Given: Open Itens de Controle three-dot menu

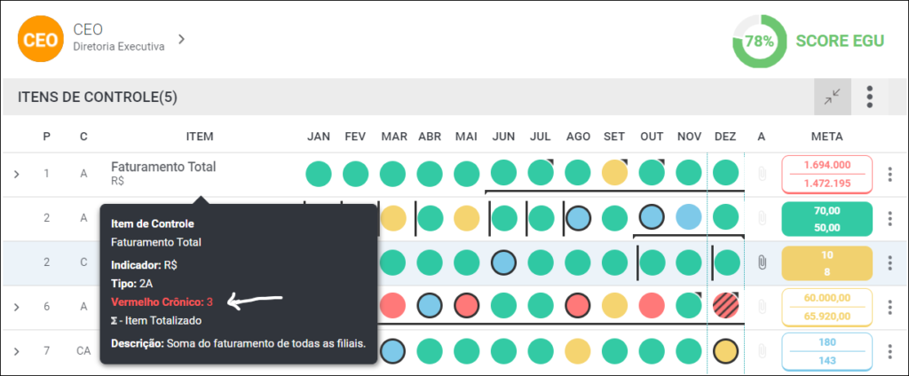Looking at the screenshot, I should click(x=870, y=97).
